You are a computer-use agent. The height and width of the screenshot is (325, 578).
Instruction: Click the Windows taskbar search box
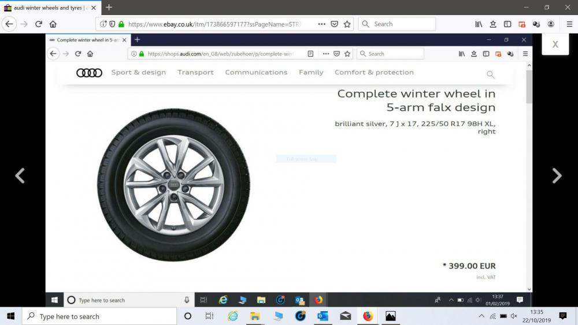click(x=99, y=316)
